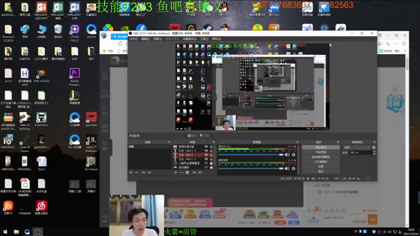The height and width of the screenshot is (236, 420).
Task: Open the Launcher desktop icon
Action: [x=91, y=120]
